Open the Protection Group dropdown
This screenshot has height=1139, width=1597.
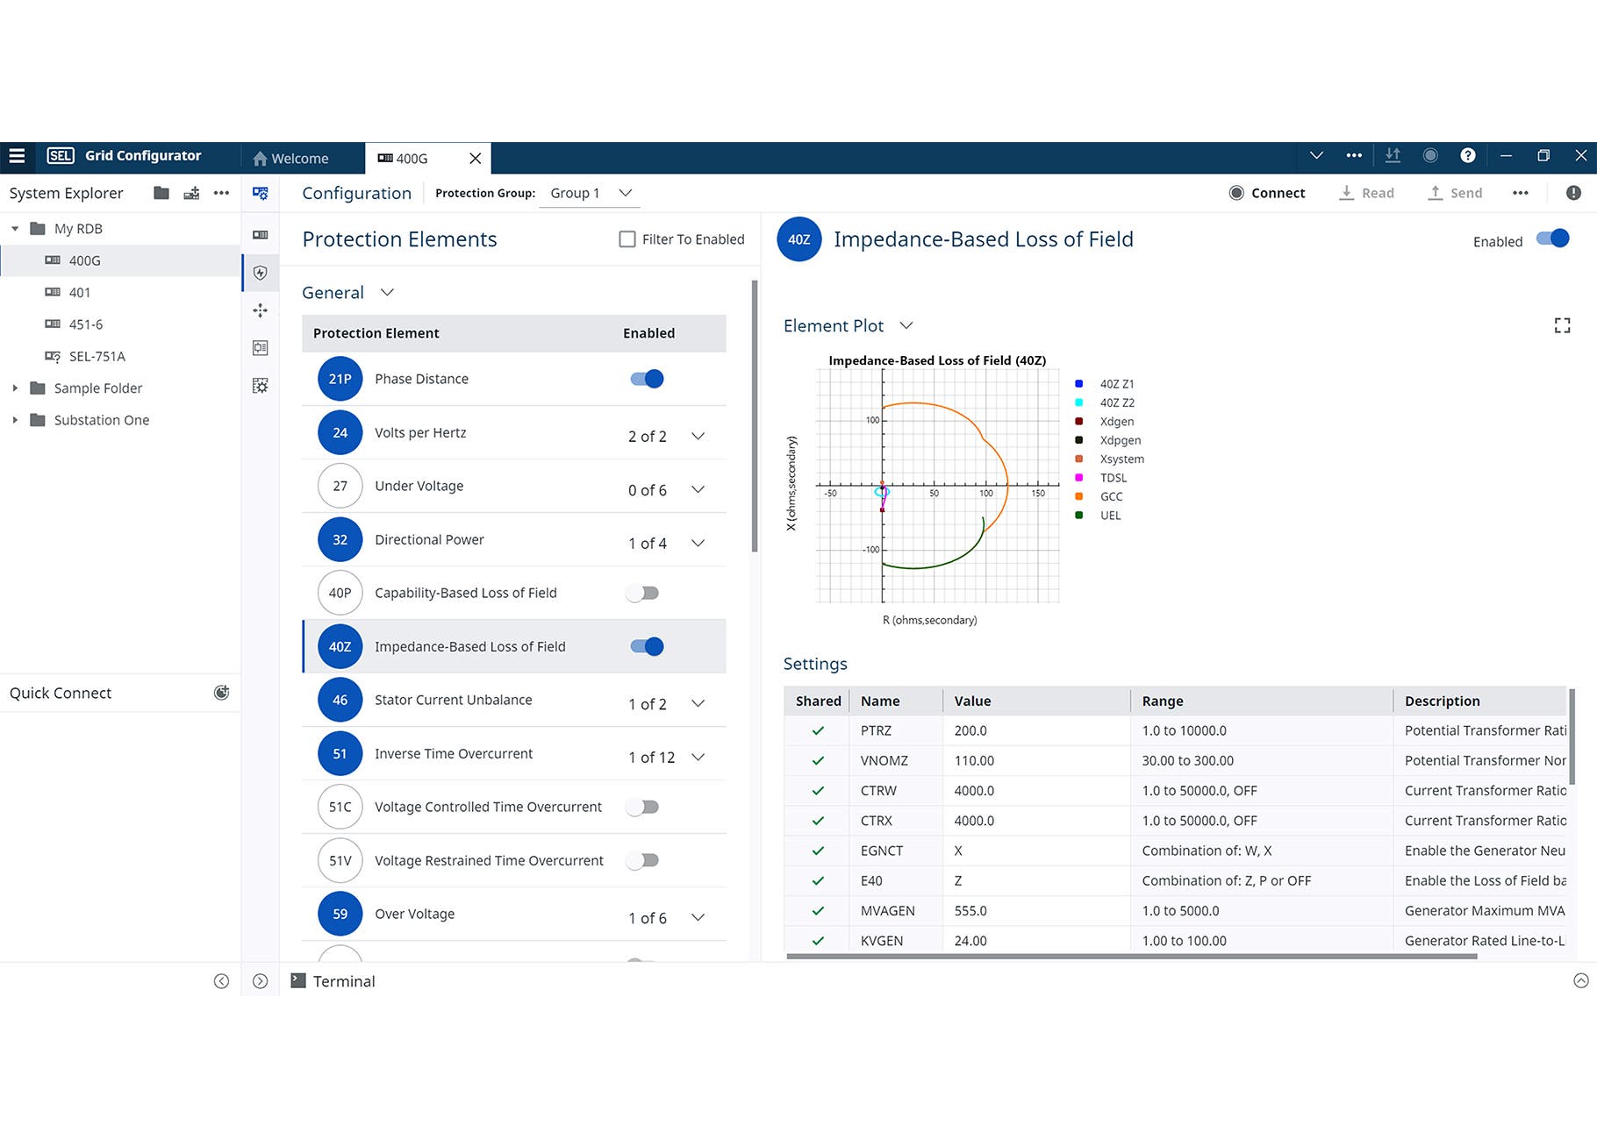click(x=589, y=193)
